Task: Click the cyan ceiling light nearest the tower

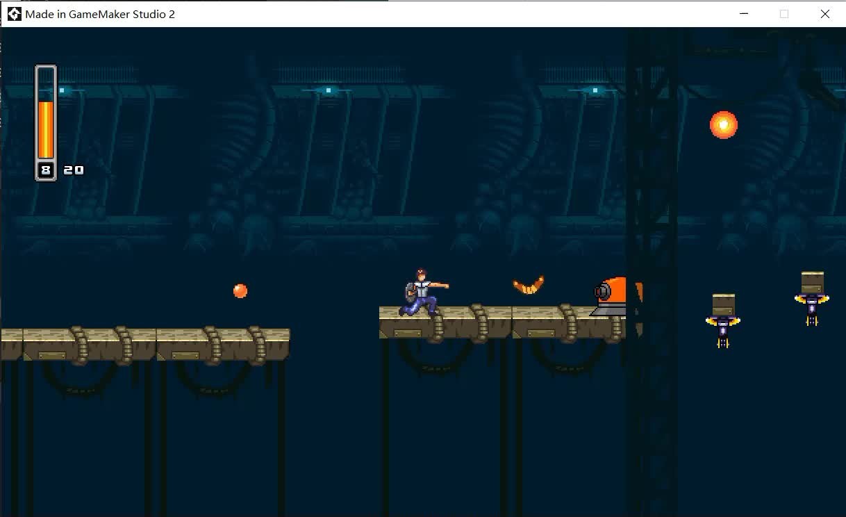Action: point(595,90)
